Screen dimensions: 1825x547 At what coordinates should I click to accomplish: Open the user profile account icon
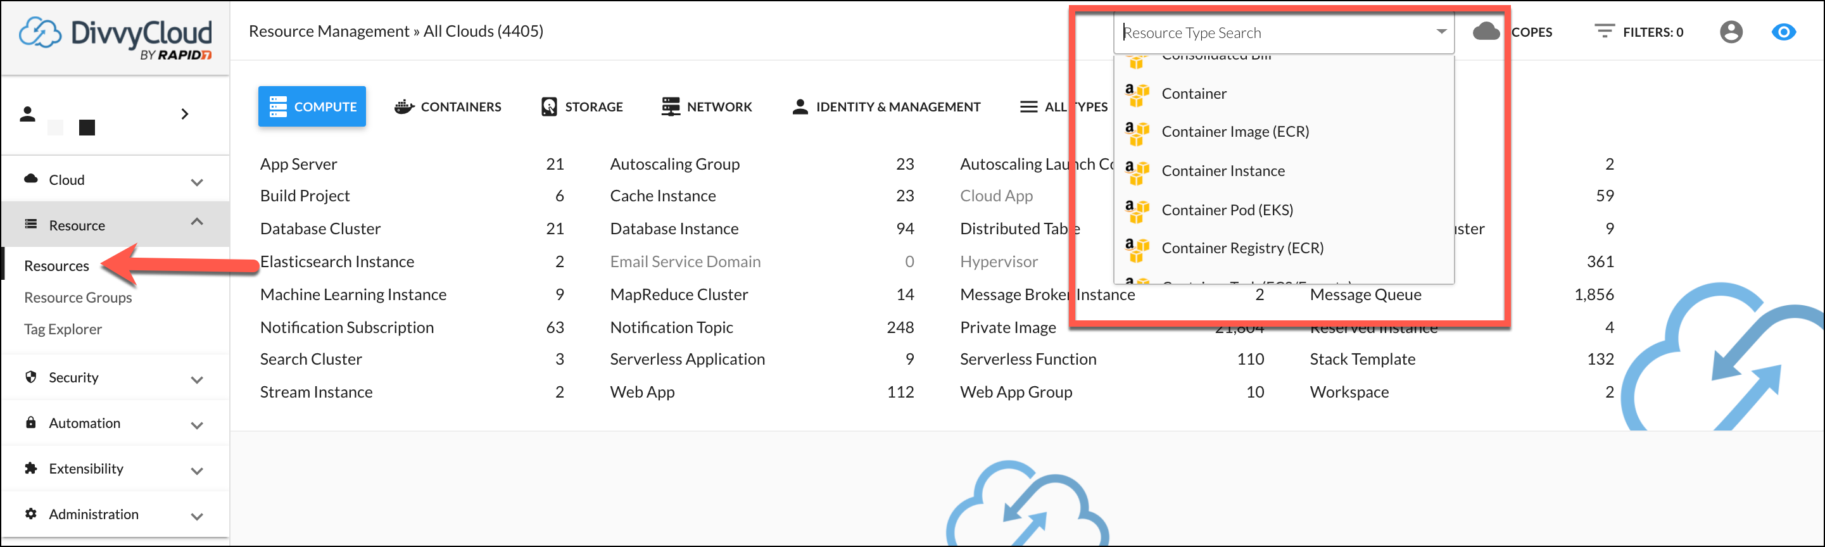(x=1731, y=32)
